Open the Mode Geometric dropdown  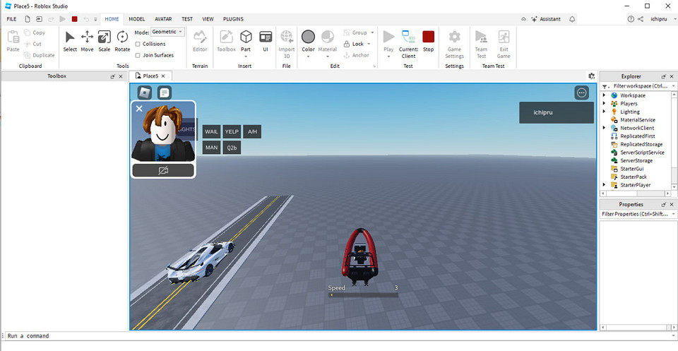click(x=167, y=32)
